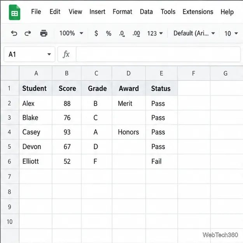Click the score cell 52
The height and width of the screenshot is (243, 243).
[x=66, y=161]
